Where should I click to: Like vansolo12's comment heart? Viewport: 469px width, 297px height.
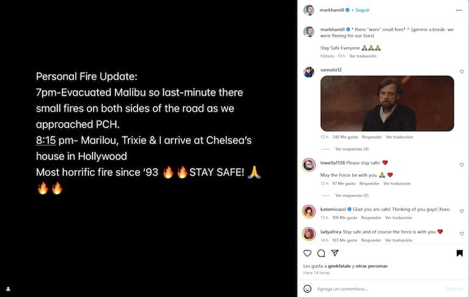point(462,71)
